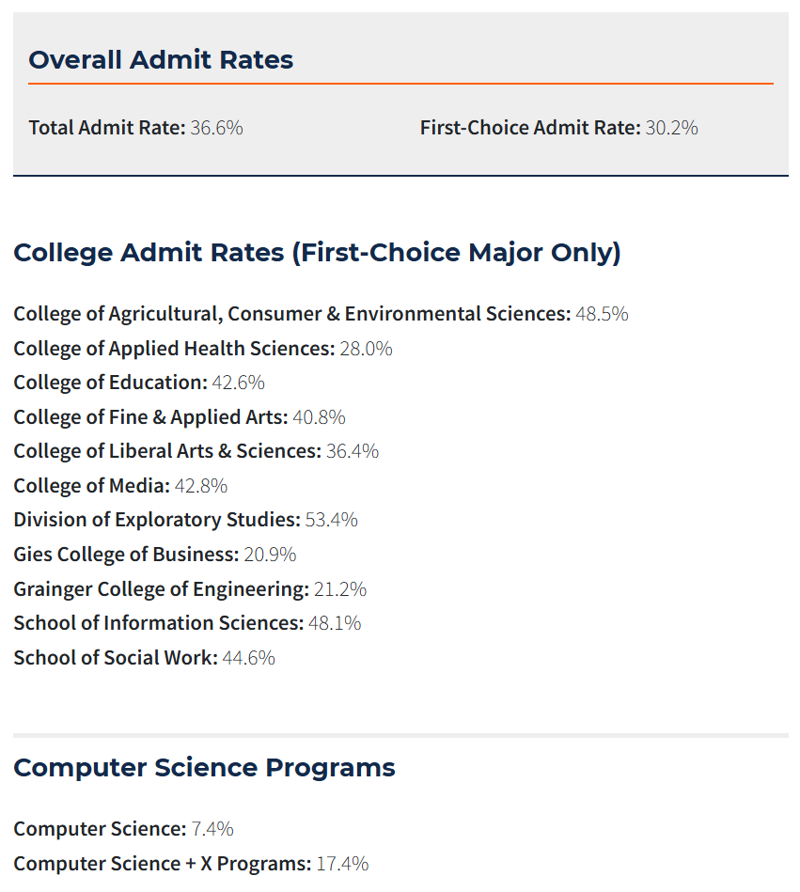Screen dimensions: 800x892
Task: Click the 7.4% Computer Science admit rate
Action: [212, 829]
